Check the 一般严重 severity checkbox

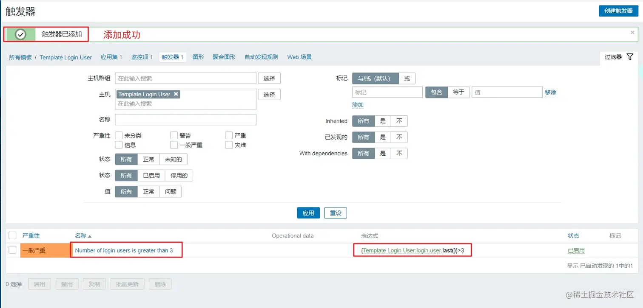(174, 145)
